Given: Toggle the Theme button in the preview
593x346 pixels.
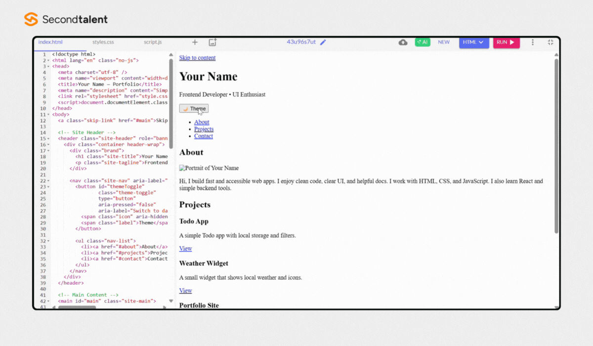Looking at the screenshot, I should tap(194, 109).
